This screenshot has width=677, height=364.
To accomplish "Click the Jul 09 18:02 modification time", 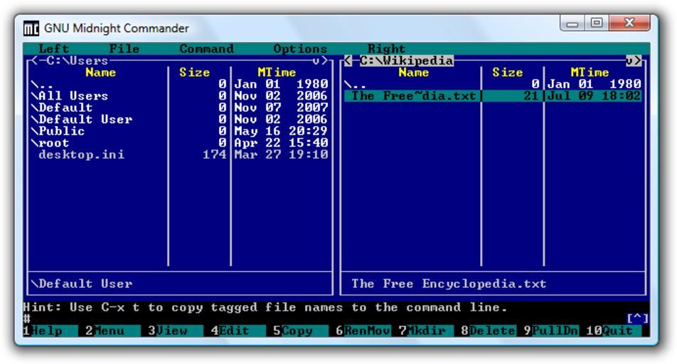I will (x=594, y=96).
